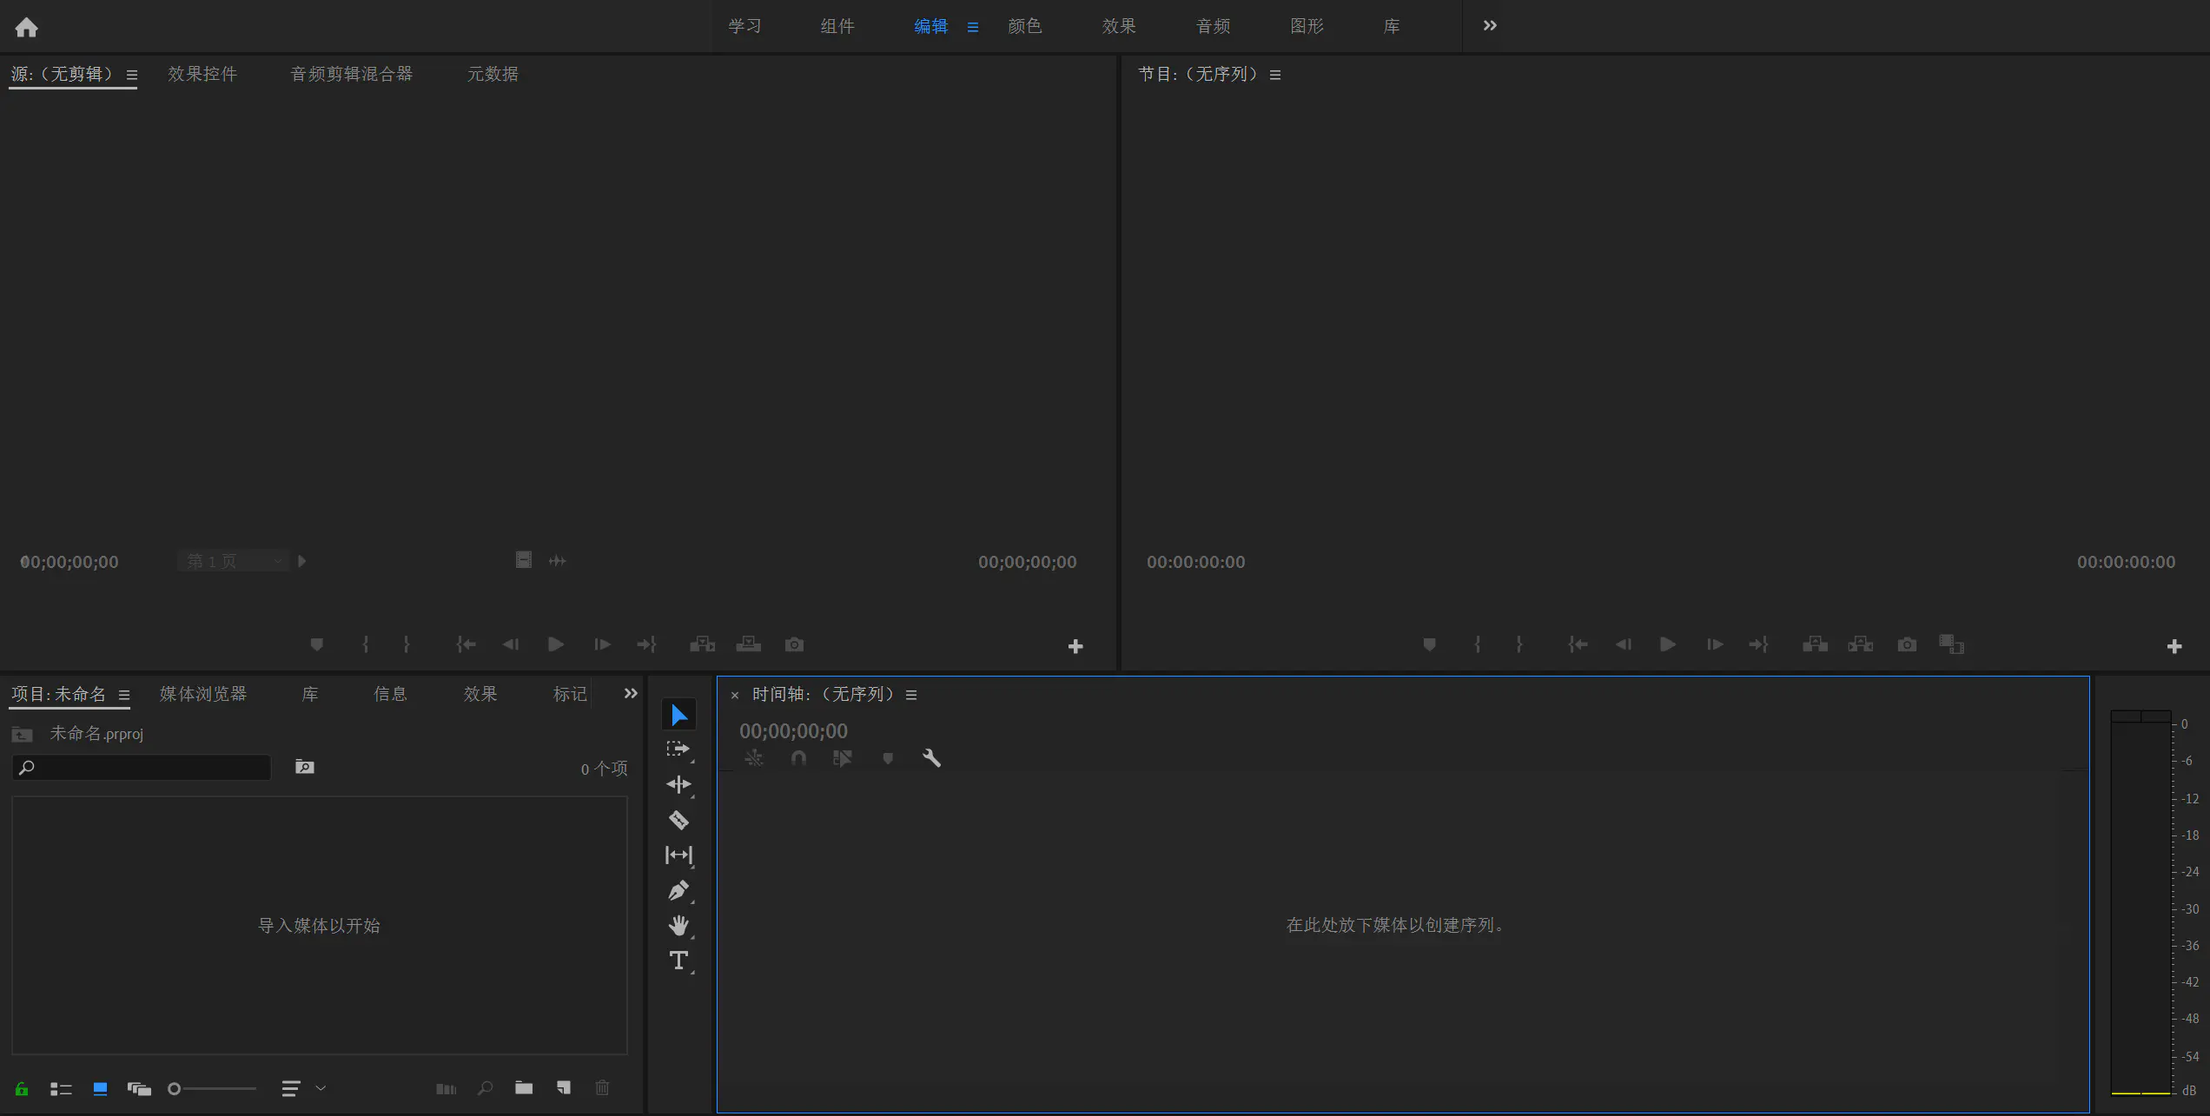This screenshot has height=1116, width=2210.
Task: Add marker in Source monitor
Action: tap(316, 644)
